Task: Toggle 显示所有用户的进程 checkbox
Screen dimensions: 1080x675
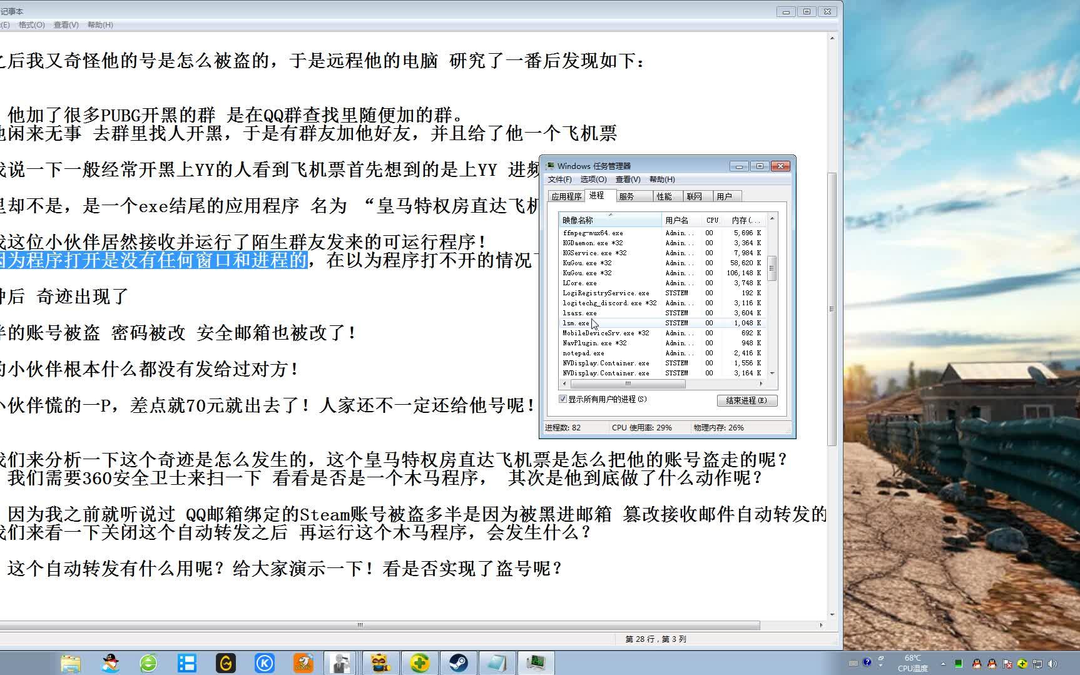Action: click(563, 399)
